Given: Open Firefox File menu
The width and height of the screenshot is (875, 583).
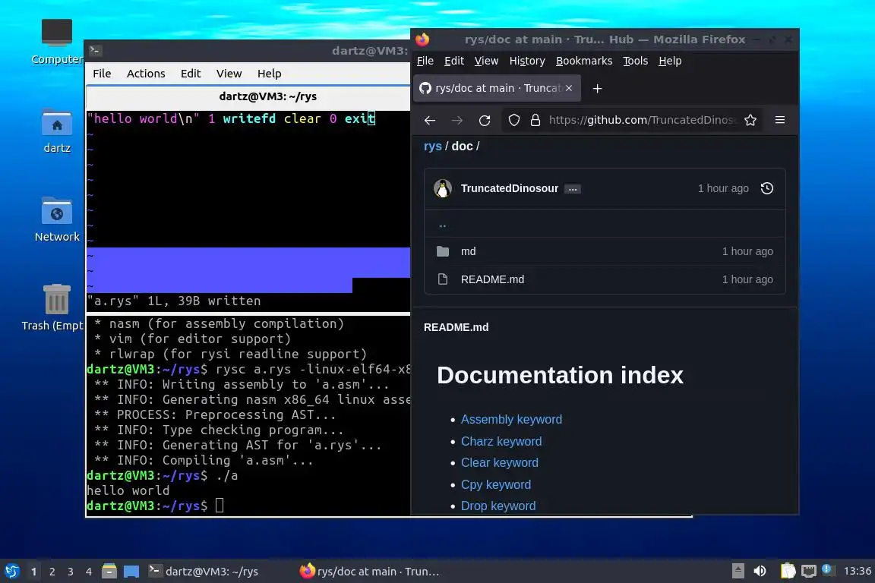Looking at the screenshot, I should 425,61.
